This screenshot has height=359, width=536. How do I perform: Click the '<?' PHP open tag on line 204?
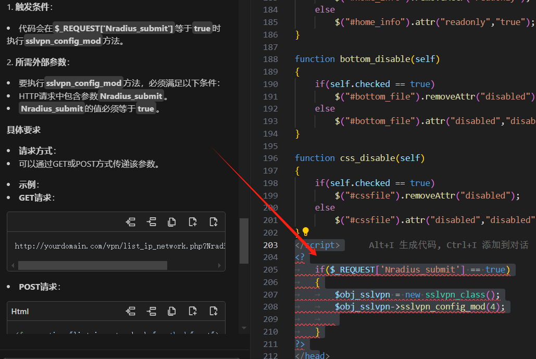click(x=300, y=257)
